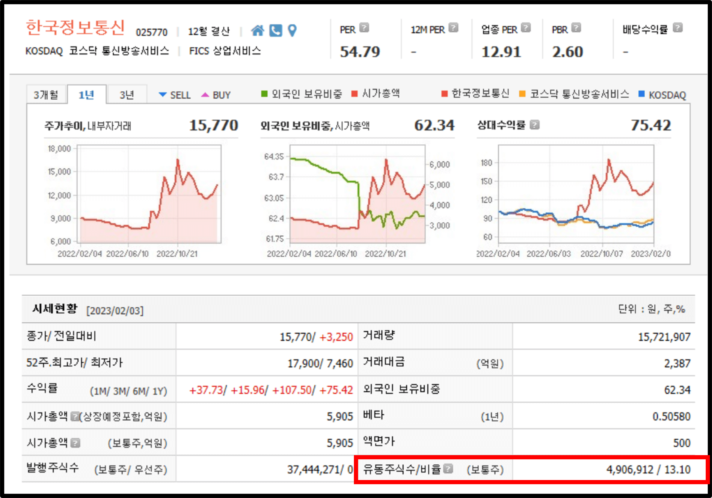
Task: Open the PBR help tooltip icon
Action: [x=576, y=28]
